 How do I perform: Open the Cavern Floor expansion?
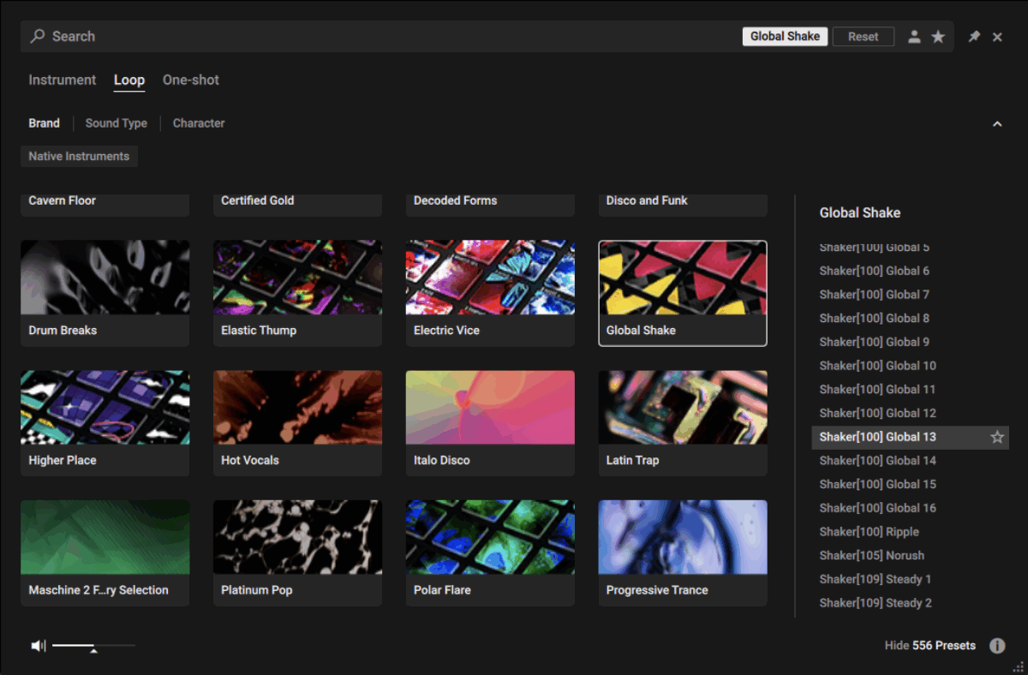105,205
